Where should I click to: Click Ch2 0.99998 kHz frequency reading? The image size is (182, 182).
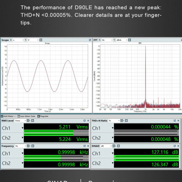[x=73, y=164]
